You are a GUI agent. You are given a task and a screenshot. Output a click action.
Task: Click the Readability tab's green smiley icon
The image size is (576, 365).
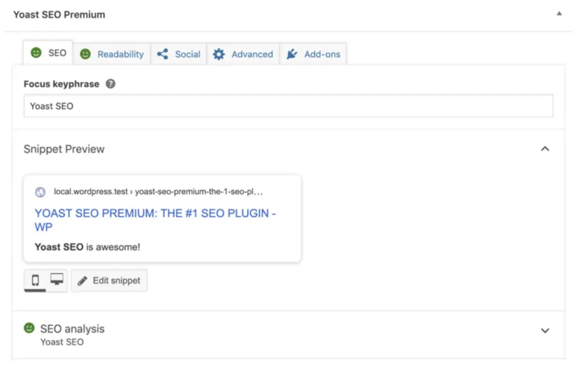(x=85, y=54)
